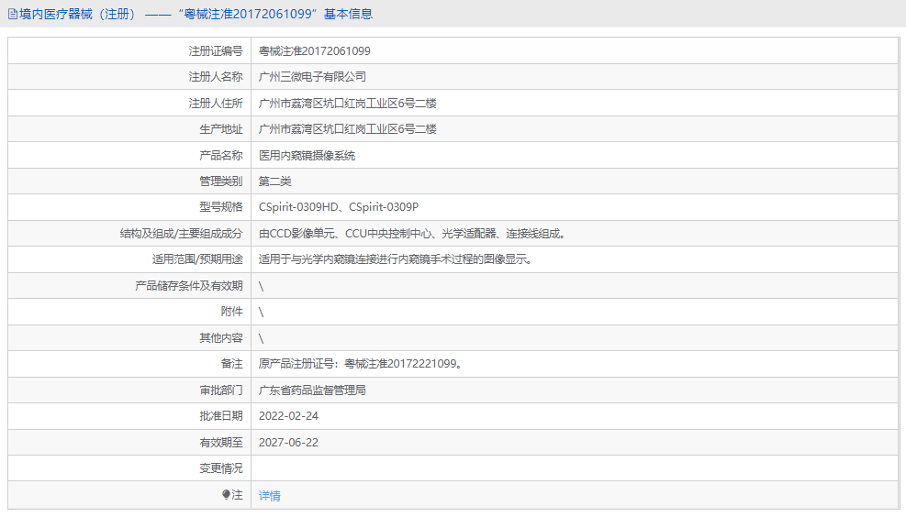Select the registrant name 广州三微电子有限公司
Screen dimensions: 906x517
tap(312, 77)
